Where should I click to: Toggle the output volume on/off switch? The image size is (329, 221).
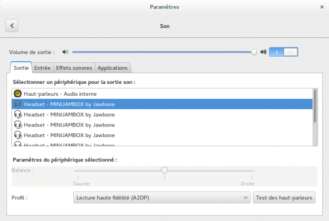pyautogui.click(x=284, y=52)
